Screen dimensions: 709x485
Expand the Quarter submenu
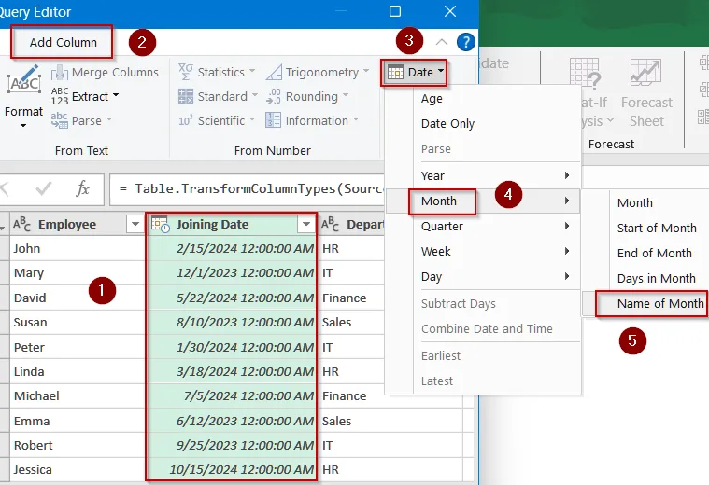click(483, 227)
